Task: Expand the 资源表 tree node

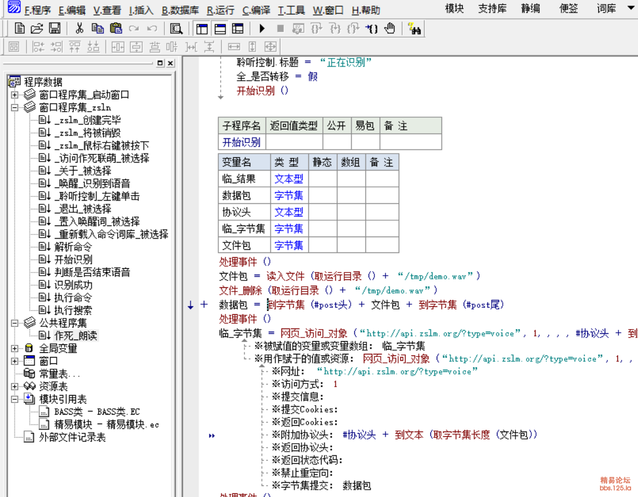Action: pos(15,387)
